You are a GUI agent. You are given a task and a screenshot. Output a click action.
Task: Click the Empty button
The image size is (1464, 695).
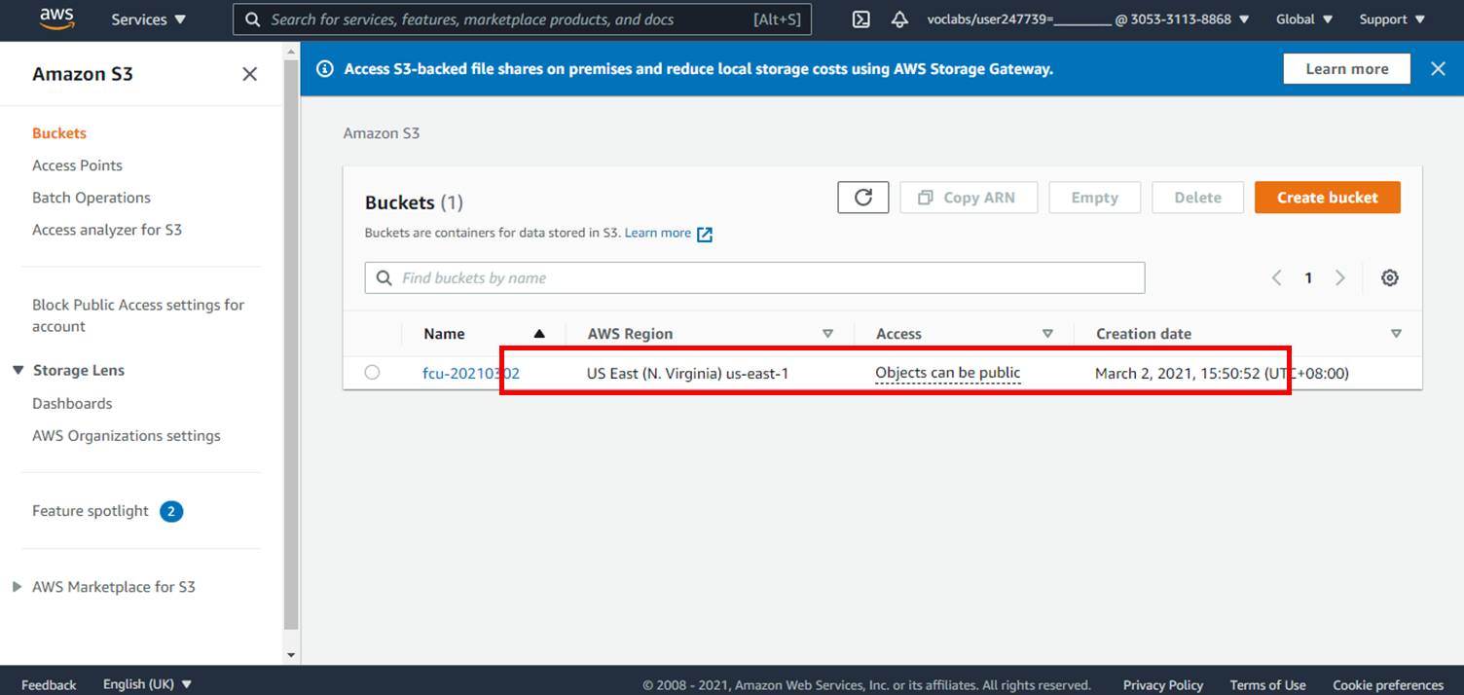point(1095,198)
